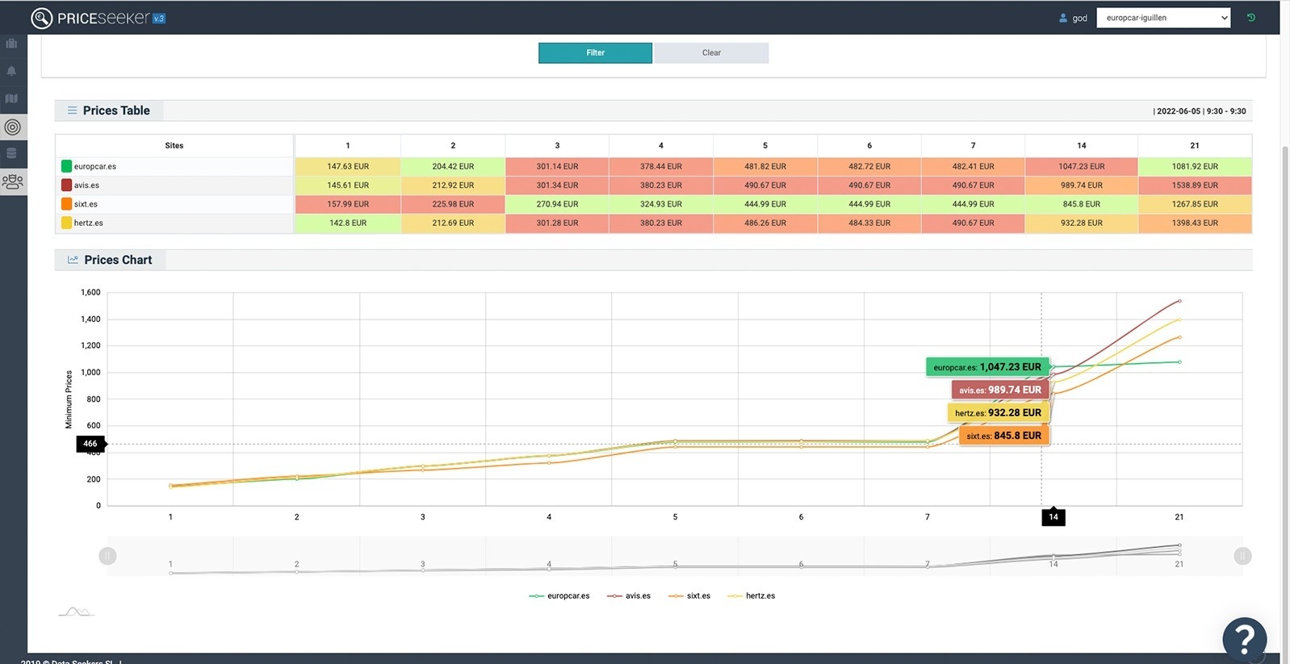Click the 1398.43 EUR cell

(1195, 223)
